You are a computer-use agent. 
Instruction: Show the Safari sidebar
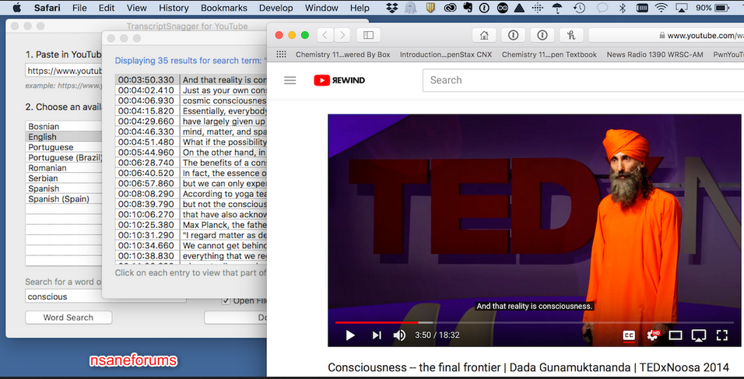tap(368, 35)
